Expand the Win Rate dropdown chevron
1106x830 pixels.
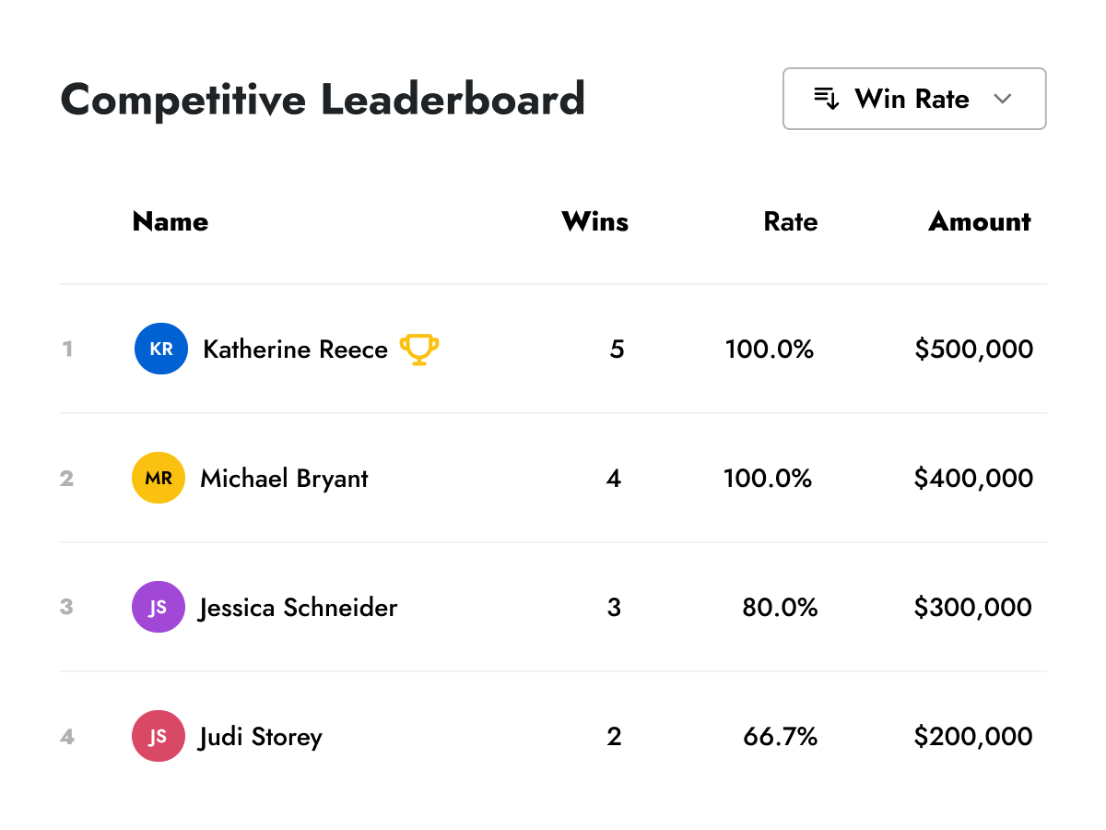1004,99
